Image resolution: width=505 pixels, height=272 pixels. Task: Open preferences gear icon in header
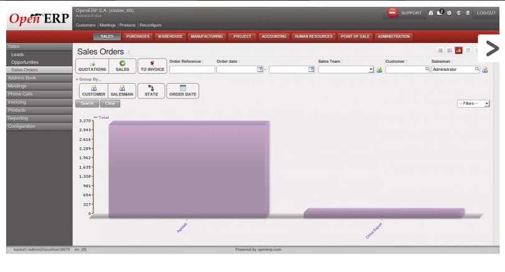(450, 13)
